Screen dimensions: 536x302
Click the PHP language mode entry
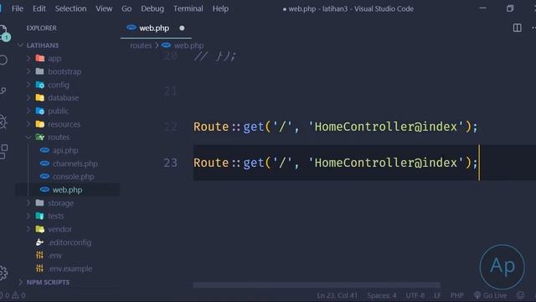click(x=456, y=295)
